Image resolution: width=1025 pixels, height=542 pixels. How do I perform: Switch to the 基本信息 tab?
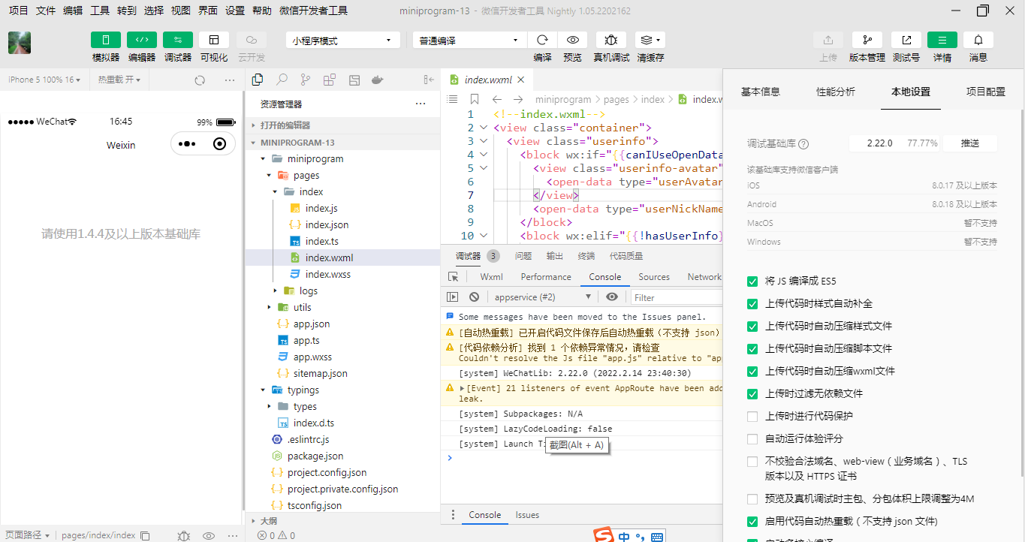[x=761, y=92]
